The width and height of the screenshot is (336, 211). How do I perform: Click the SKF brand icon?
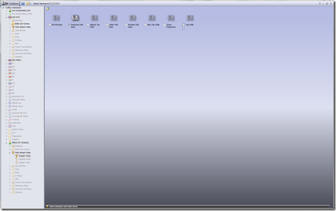click(x=10, y=110)
